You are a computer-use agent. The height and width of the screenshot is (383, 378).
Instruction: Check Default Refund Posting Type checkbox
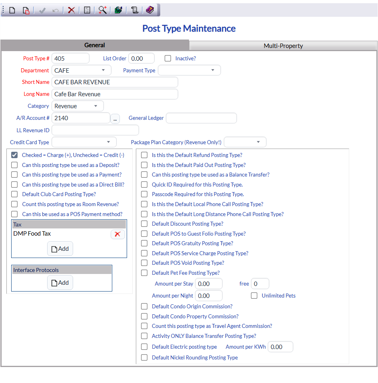pos(144,155)
